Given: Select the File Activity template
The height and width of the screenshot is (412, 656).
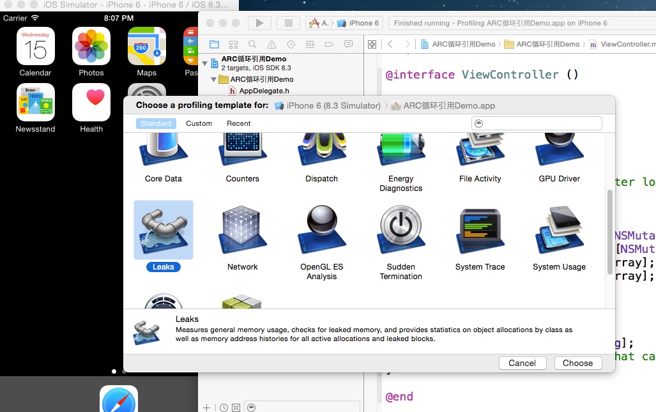Looking at the screenshot, I should point(480,158).
